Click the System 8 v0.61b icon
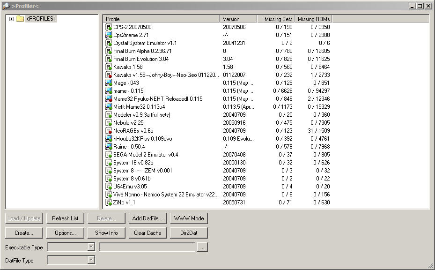This screenshot has height=270, width=435. (109, 178)
